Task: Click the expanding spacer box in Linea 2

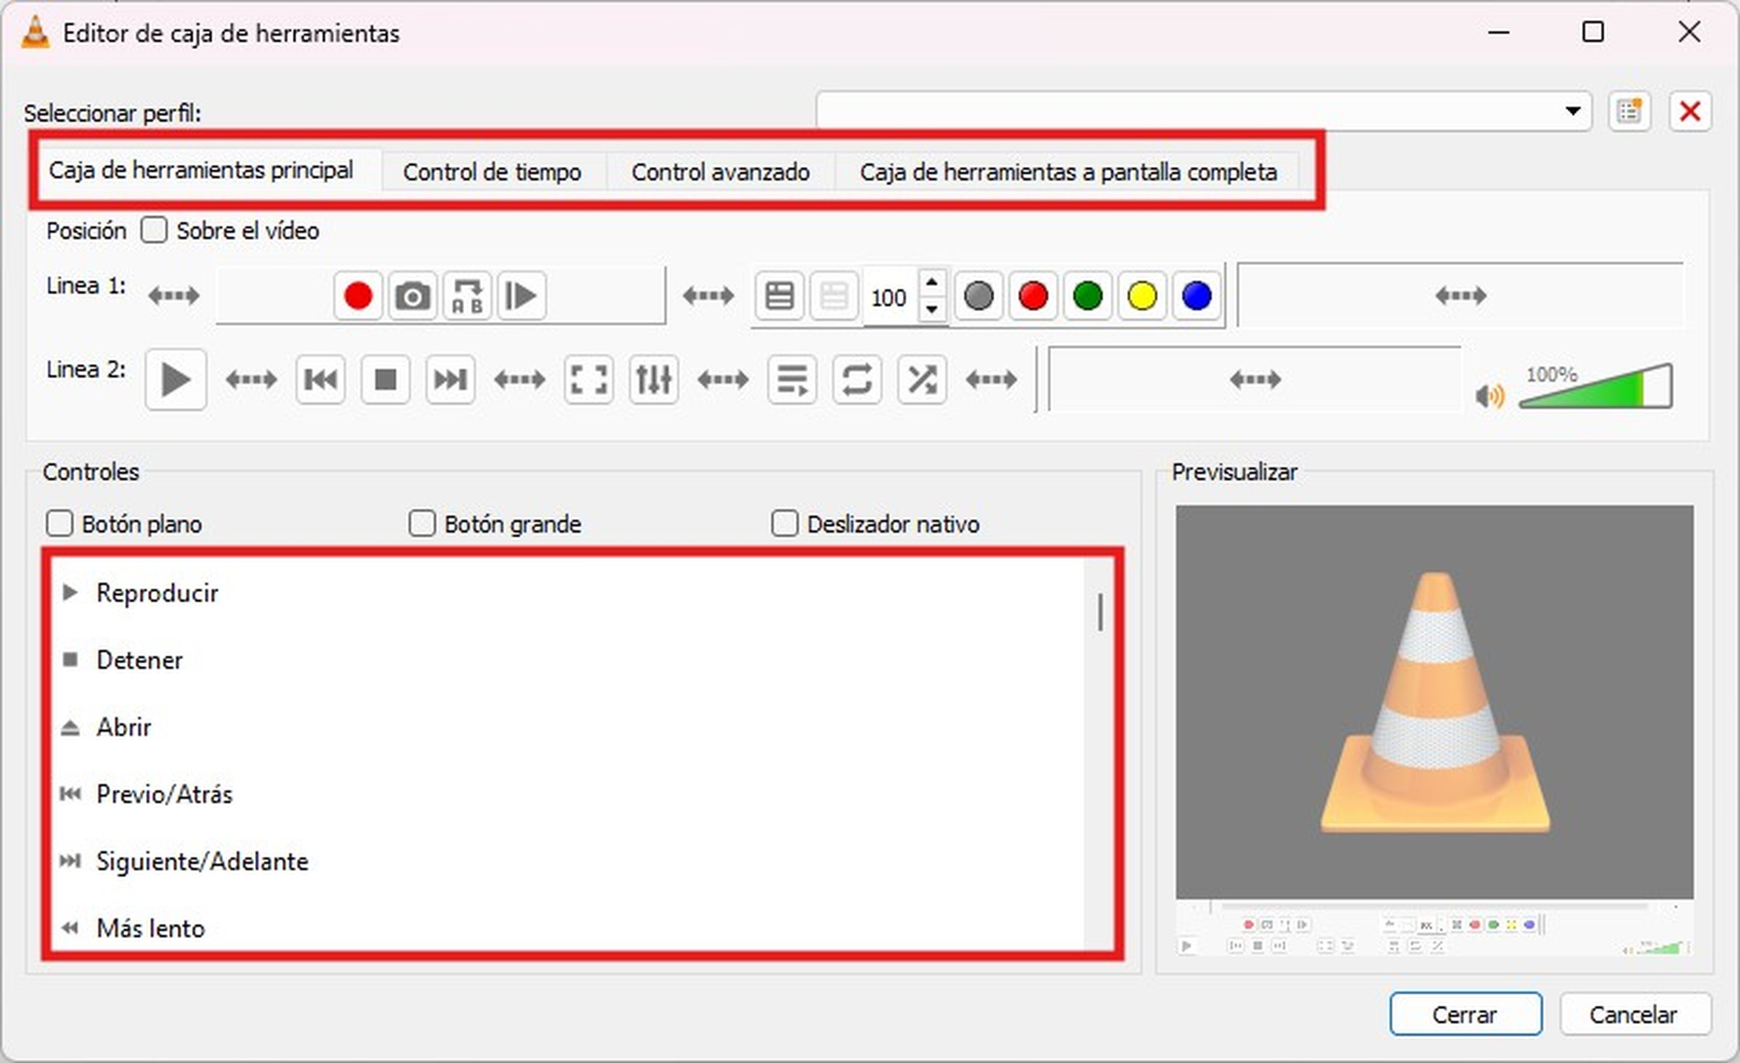Action: [1256, 379]
